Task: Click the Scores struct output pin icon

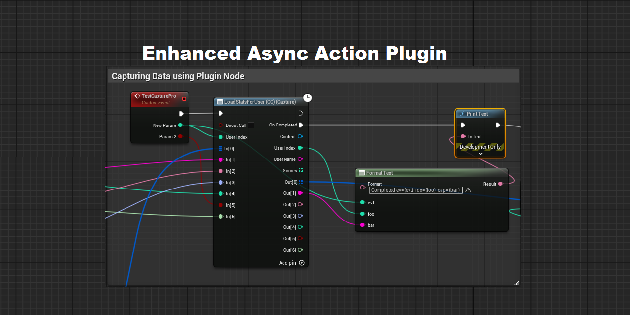Action: tap(302, 171)
